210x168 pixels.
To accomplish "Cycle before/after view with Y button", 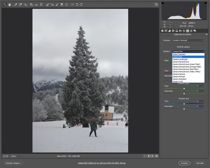I will pyautogui.click(x=145, y=156).
